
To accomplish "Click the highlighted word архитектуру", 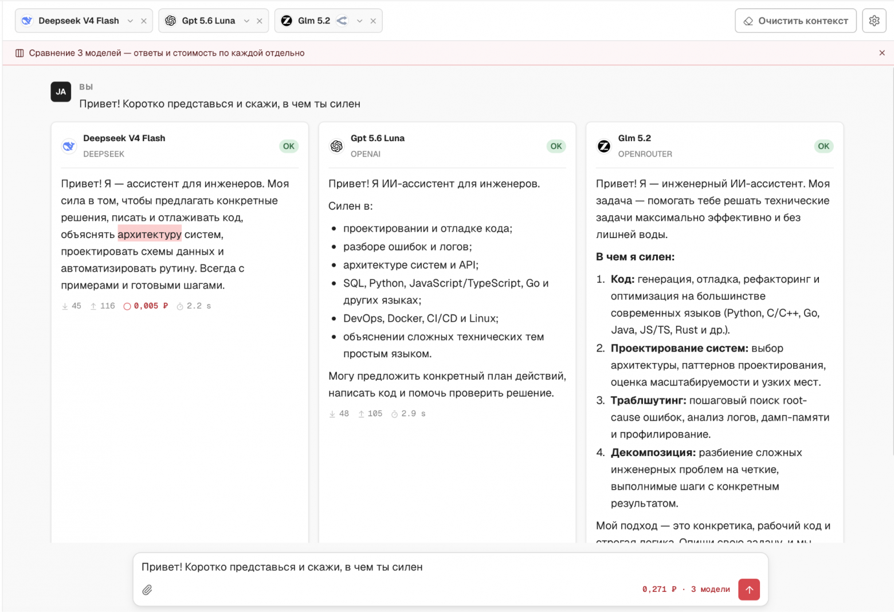I will (150, 234).
